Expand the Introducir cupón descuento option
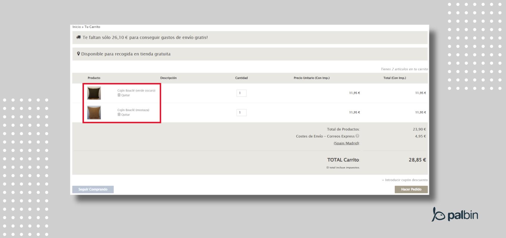This screenshot has width=506, height=238. 405,180
